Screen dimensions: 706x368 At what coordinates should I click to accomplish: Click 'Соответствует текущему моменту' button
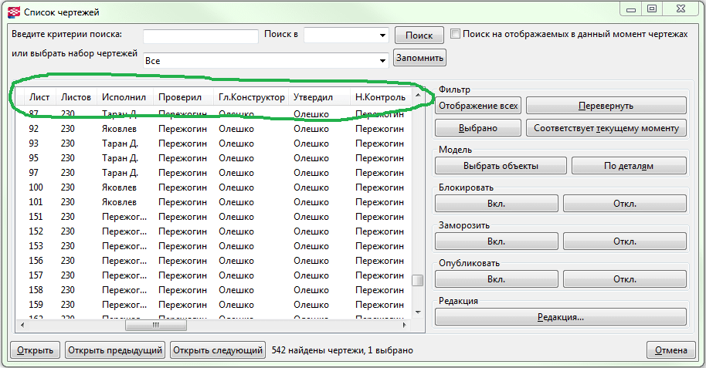(x=606, y=128)
